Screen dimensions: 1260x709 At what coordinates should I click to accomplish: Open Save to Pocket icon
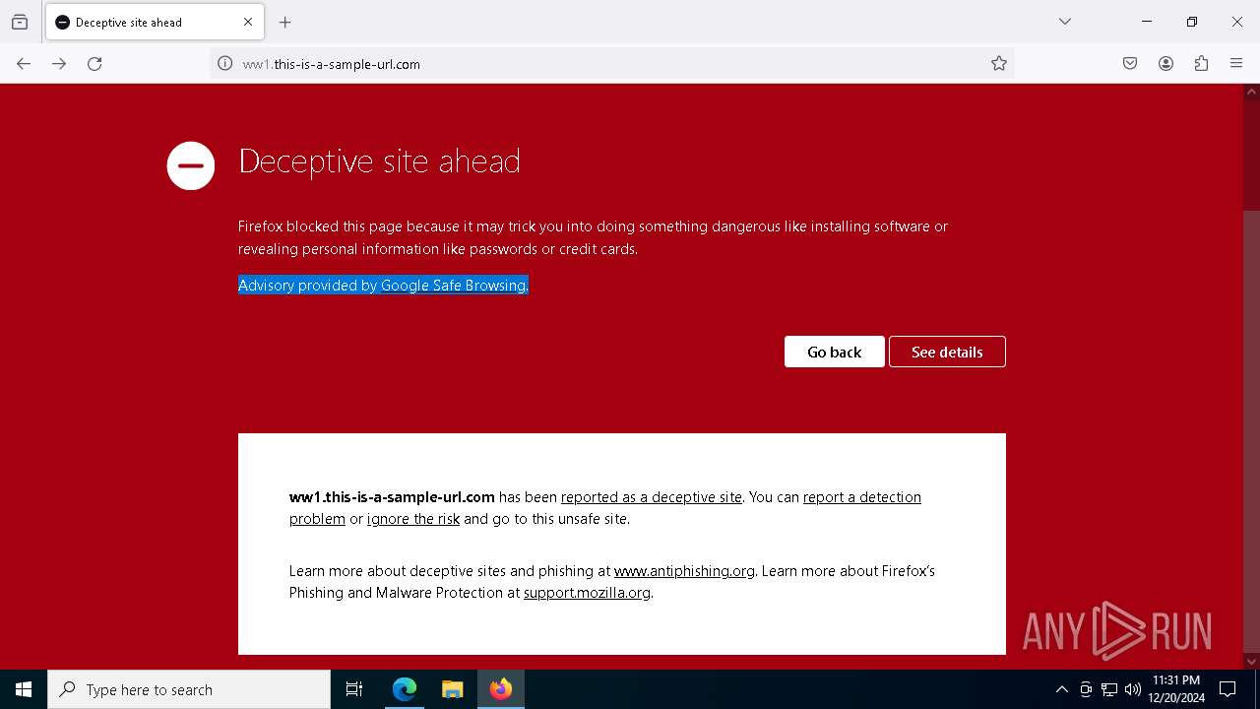click(1130, 63)
